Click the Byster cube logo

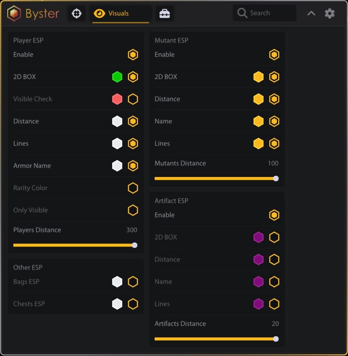pyautogui.click(x=14, y=13)
